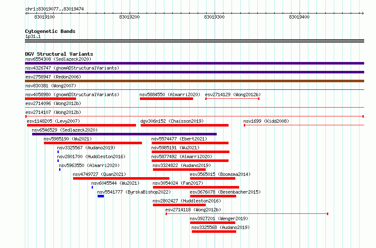The width and height of the screenshot is (376, 248).
Task: Click the 83019100 ruler position
Action: 45,17
